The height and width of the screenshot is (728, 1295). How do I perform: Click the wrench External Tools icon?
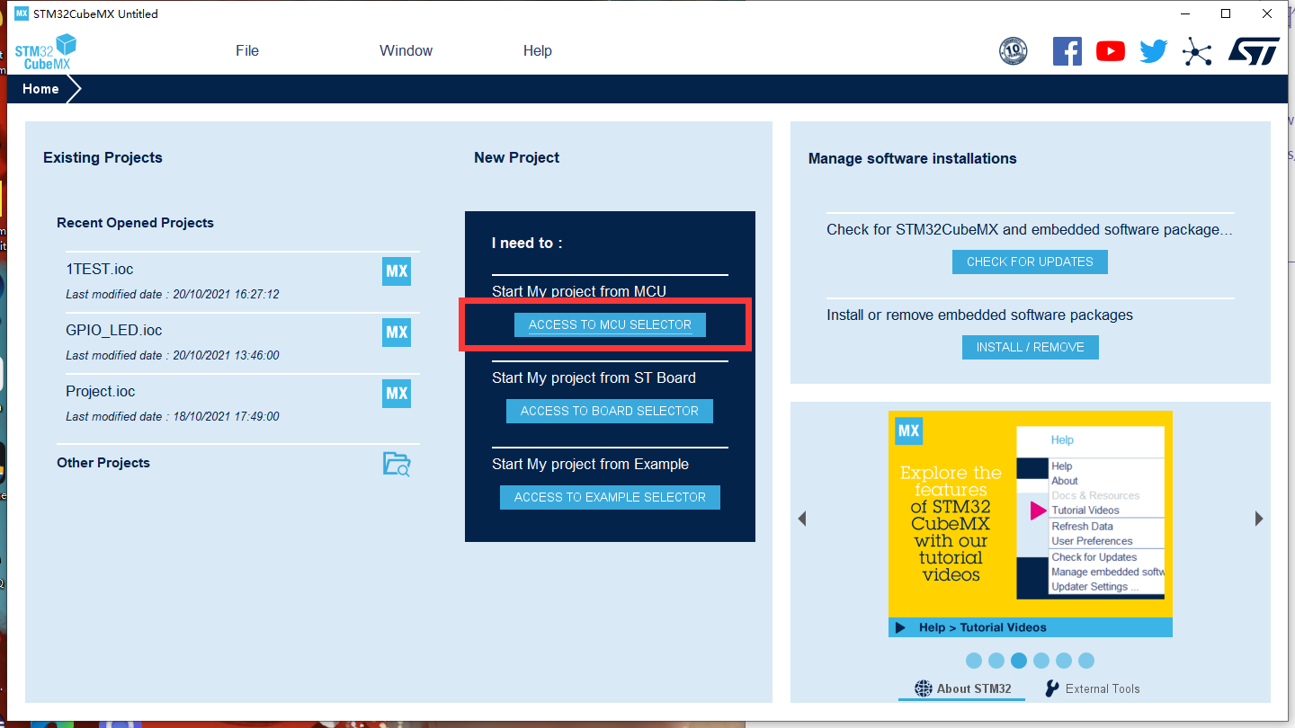[x=1052, y=688]
